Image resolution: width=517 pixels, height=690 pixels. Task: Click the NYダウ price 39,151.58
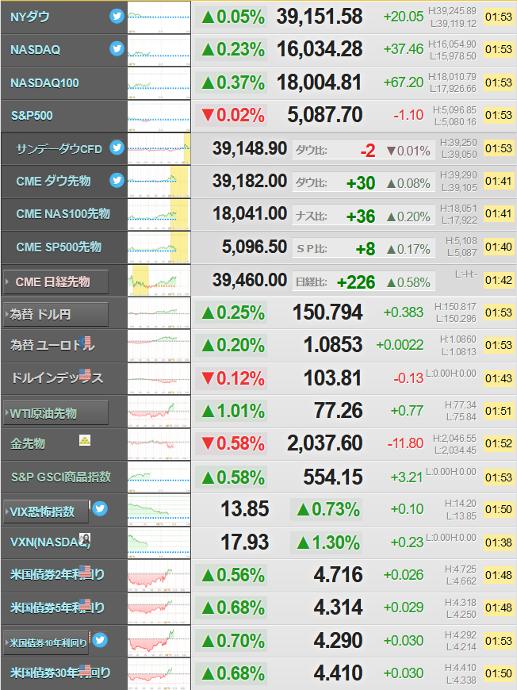[320, 17]
